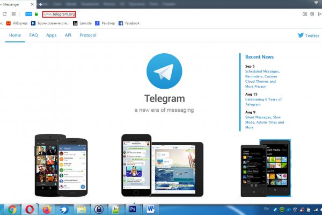Click the camera snapshot icon in address bar

pos(305,13)
